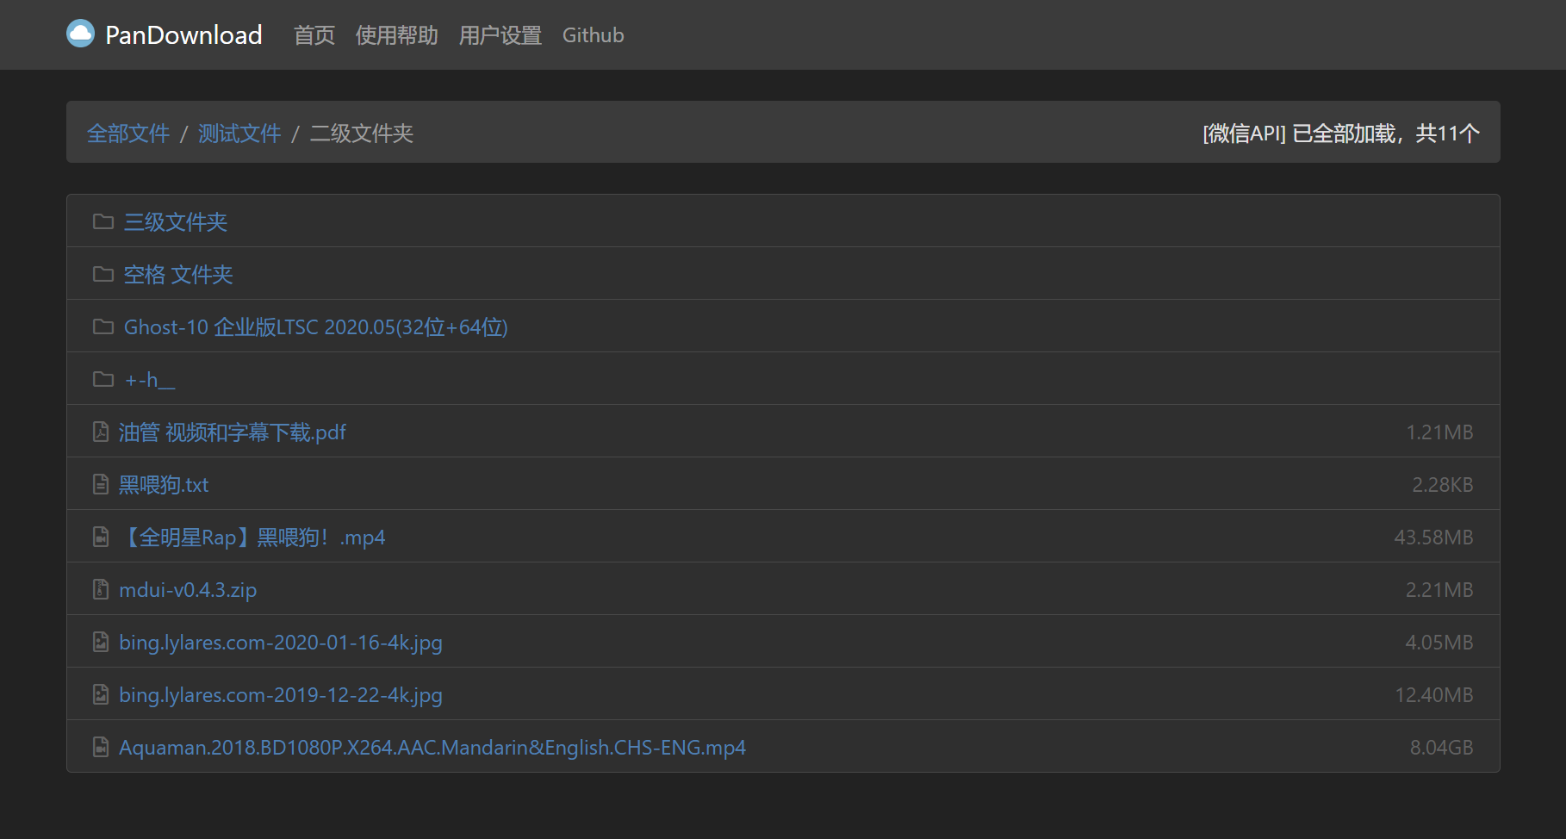1566x839 pixels.
Task: Open bing.lylares.com-2019-12-22-4k.jpg file link
Action: (x=280, y=695)
